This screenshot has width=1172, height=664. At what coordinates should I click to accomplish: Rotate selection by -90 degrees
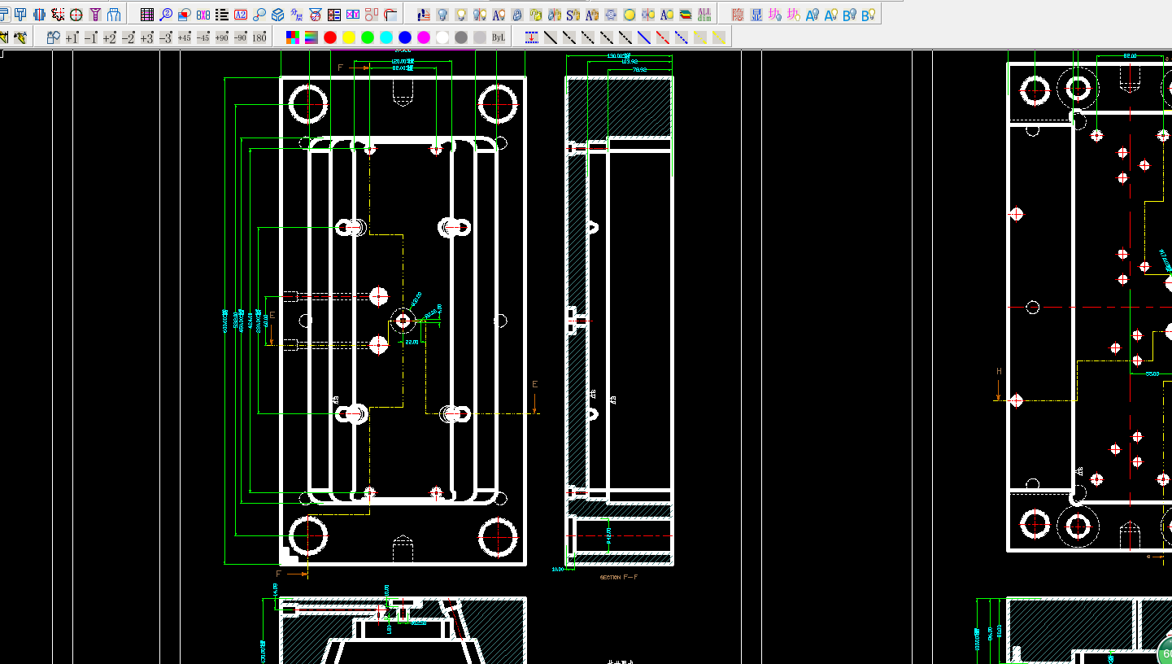coord(241,37)
